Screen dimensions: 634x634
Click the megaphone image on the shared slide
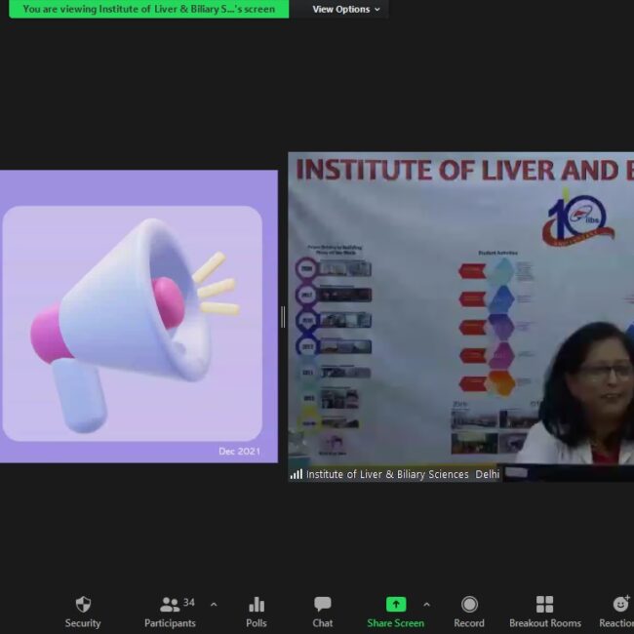point(137,322)
